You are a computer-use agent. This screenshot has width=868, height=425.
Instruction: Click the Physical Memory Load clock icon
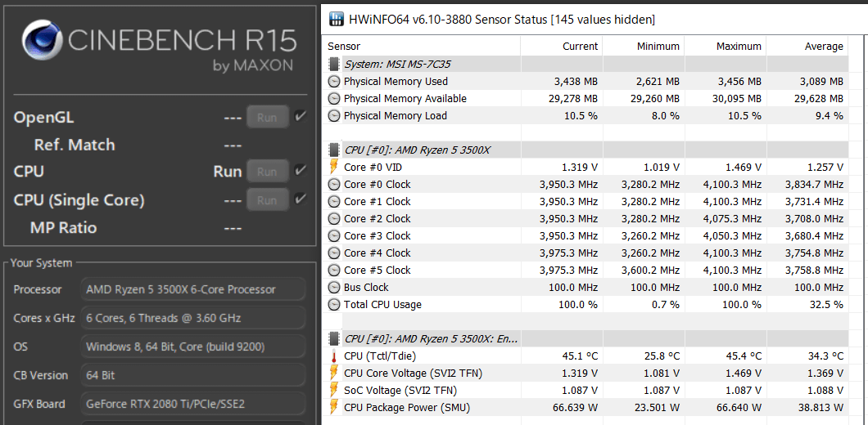[334, 116]
